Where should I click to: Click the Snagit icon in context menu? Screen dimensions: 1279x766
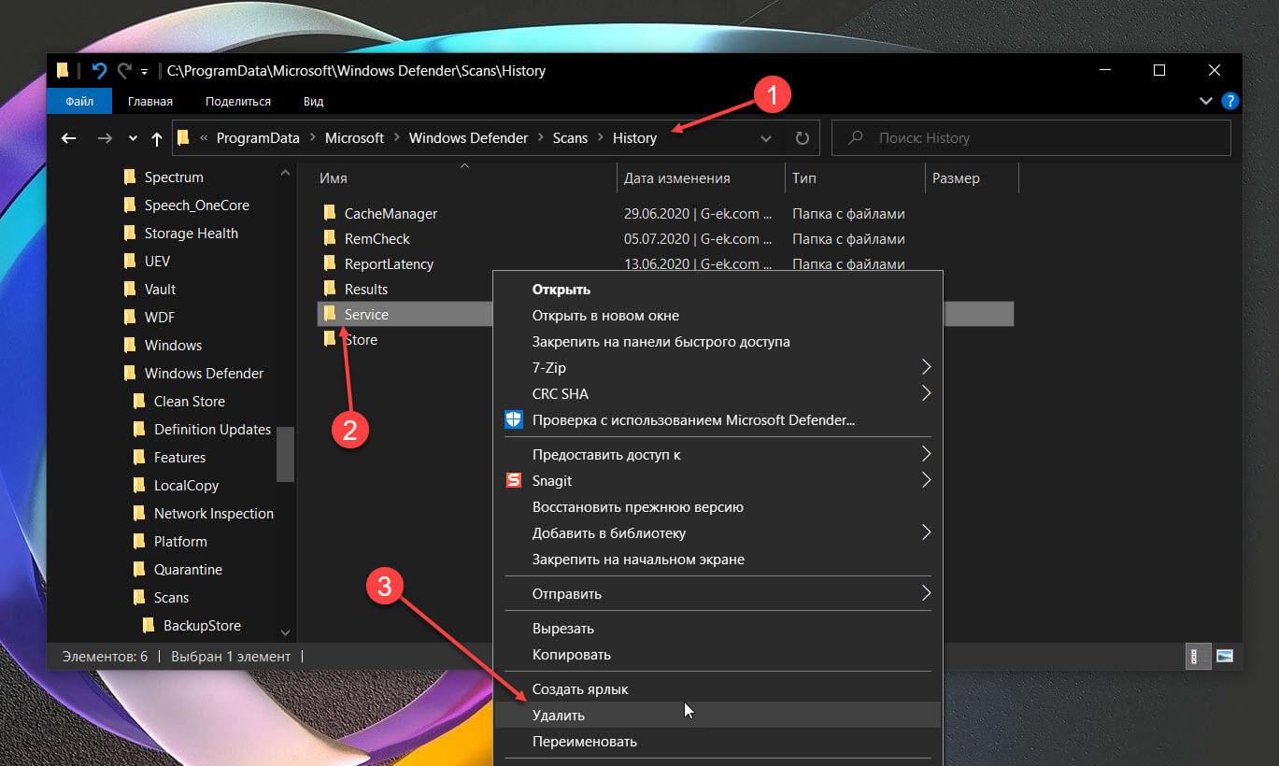click(513, 480)
